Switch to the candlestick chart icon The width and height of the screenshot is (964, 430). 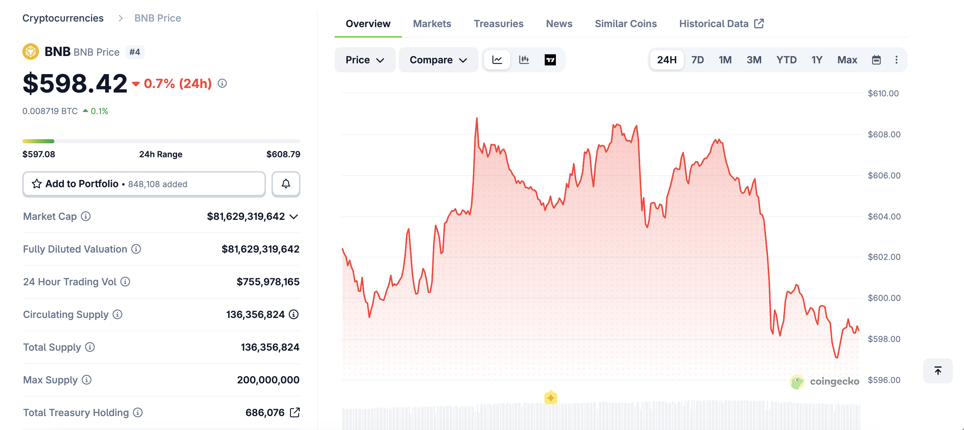[523, 59]
